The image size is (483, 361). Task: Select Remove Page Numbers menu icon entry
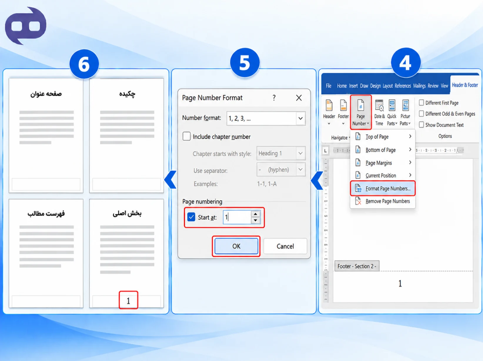pos(383,201)
